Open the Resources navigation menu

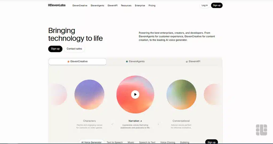(x=126, y=6)
